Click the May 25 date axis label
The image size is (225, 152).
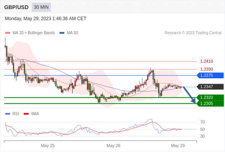(x=48, y=146)
